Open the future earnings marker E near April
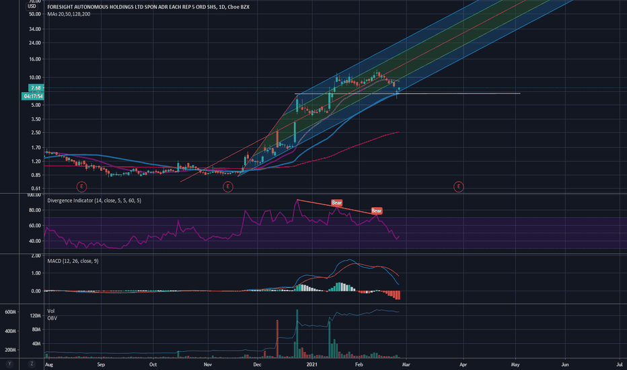627x370 pixels. tap(459, 186)
